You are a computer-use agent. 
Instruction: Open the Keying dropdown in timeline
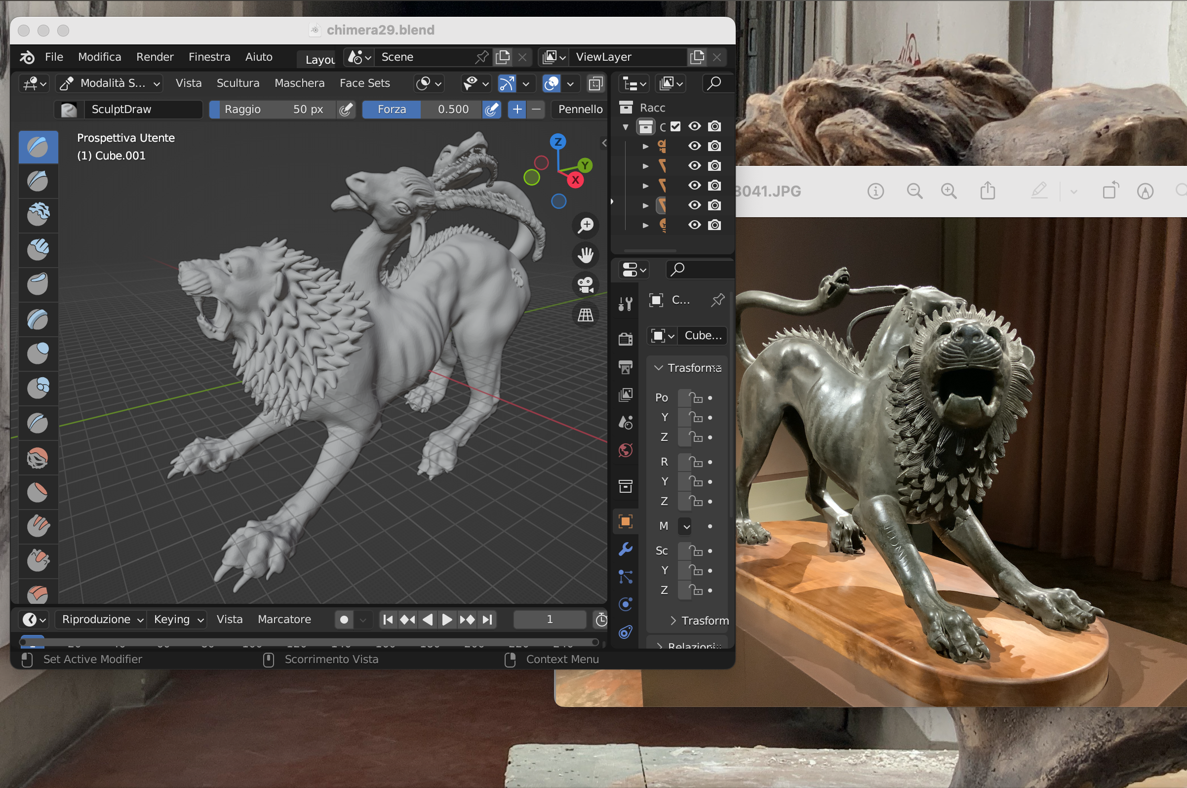[178, 620]
